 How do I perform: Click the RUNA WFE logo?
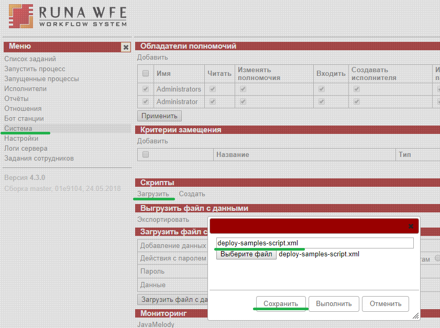click(x=68, y=16)
